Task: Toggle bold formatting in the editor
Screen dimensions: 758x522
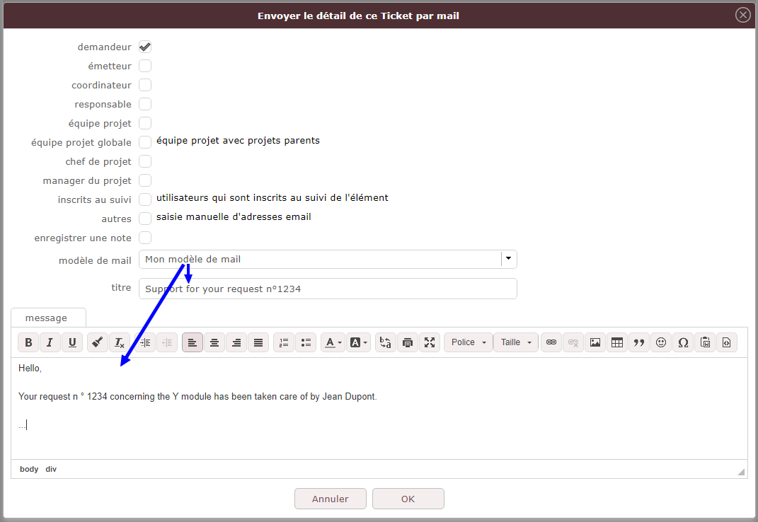Action: tap(28, 342)
